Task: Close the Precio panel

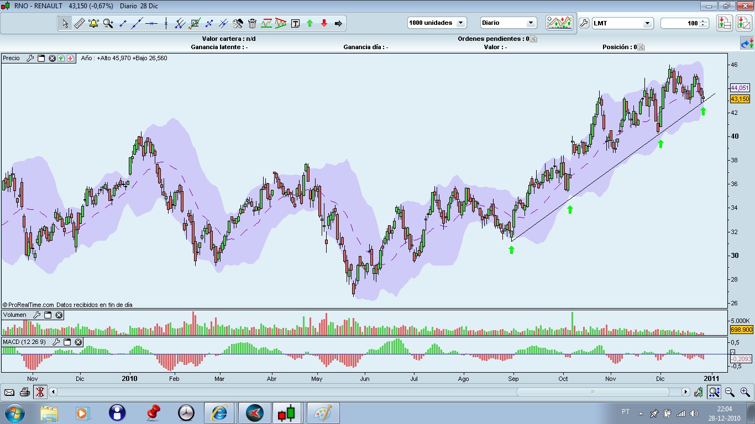Action: click(53, 58)
